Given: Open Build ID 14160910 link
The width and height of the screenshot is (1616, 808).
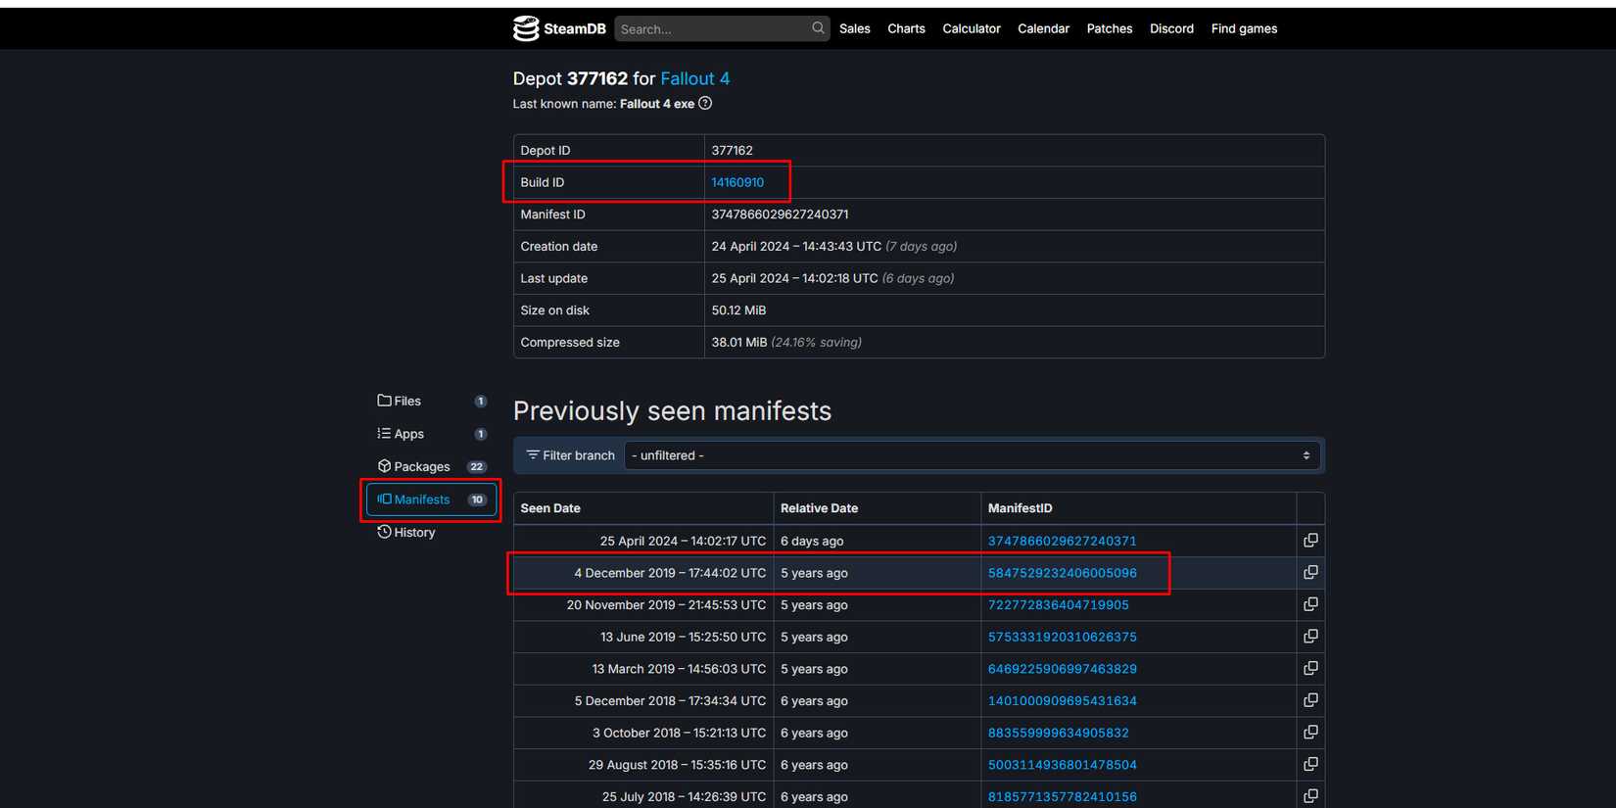Looking at the screenshot, I should (x=737, y=182).
